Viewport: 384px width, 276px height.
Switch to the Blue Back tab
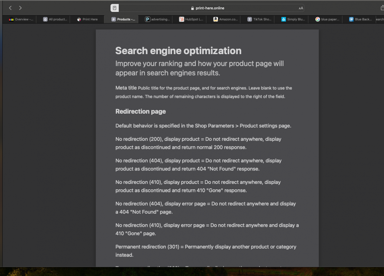(359, 19)
